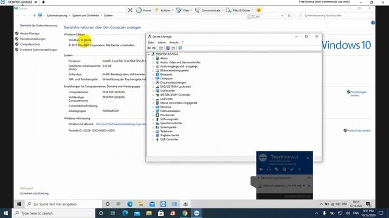This screenshot has height=218, width=389.
Task: Select the Monitore tree icon
Action: pos(157,107)
